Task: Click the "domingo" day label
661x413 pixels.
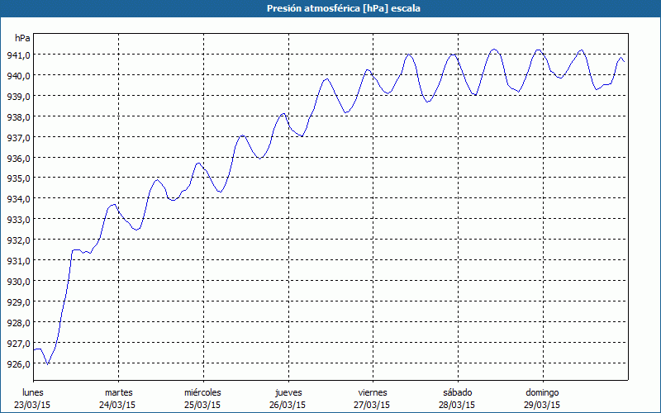Action: 542,392
